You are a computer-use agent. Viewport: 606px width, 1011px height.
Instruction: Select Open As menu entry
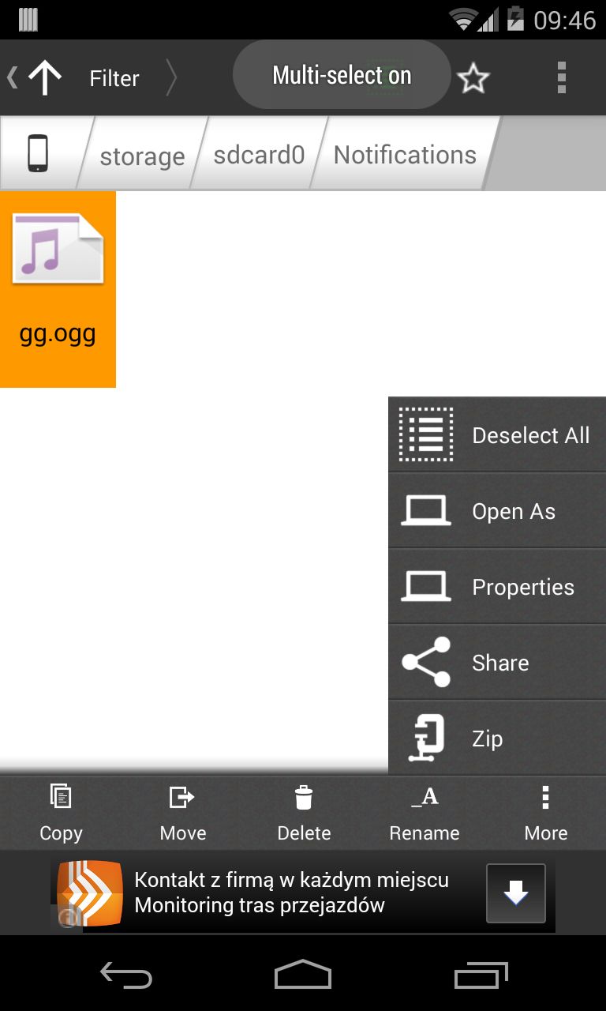[x=497, y=510]
